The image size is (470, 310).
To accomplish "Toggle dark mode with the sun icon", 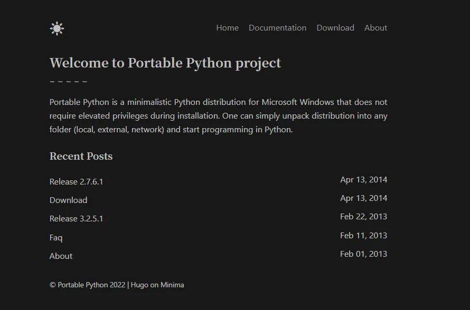I will (56, 27).
